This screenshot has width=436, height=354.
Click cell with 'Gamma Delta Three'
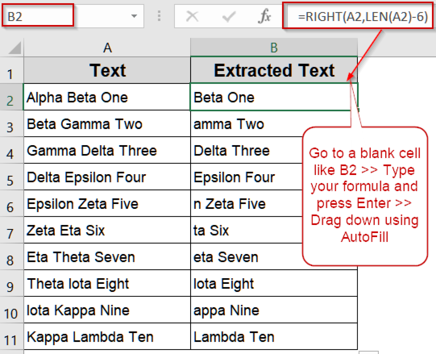[x=107, y=151]
